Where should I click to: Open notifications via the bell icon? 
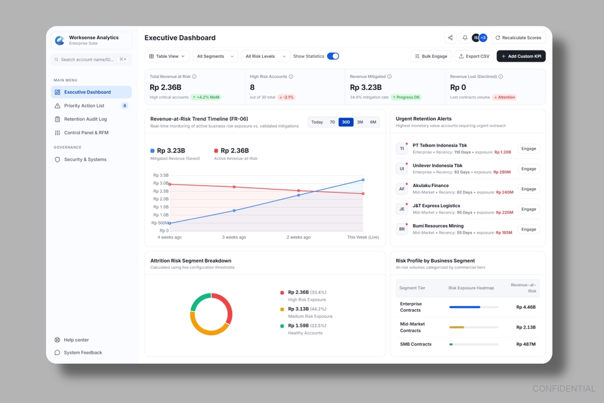tap(465, 38)
